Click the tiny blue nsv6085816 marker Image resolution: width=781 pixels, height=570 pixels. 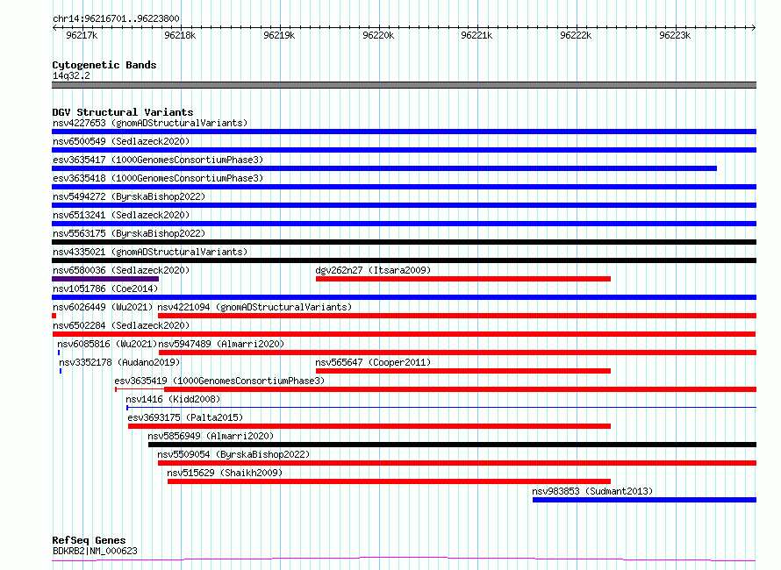(59, 353)
